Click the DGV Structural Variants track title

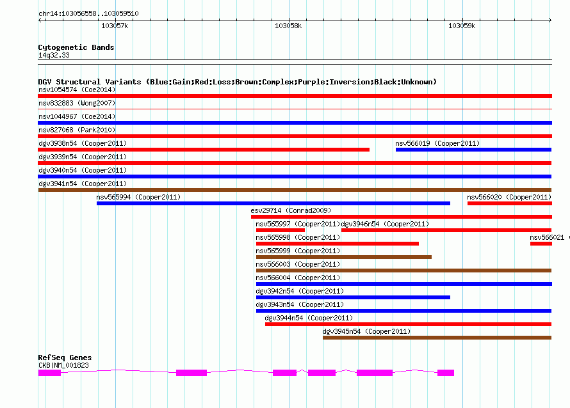coord(237,82)
